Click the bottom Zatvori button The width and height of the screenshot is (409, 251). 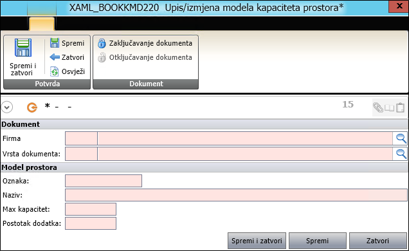tap(377, 241)
